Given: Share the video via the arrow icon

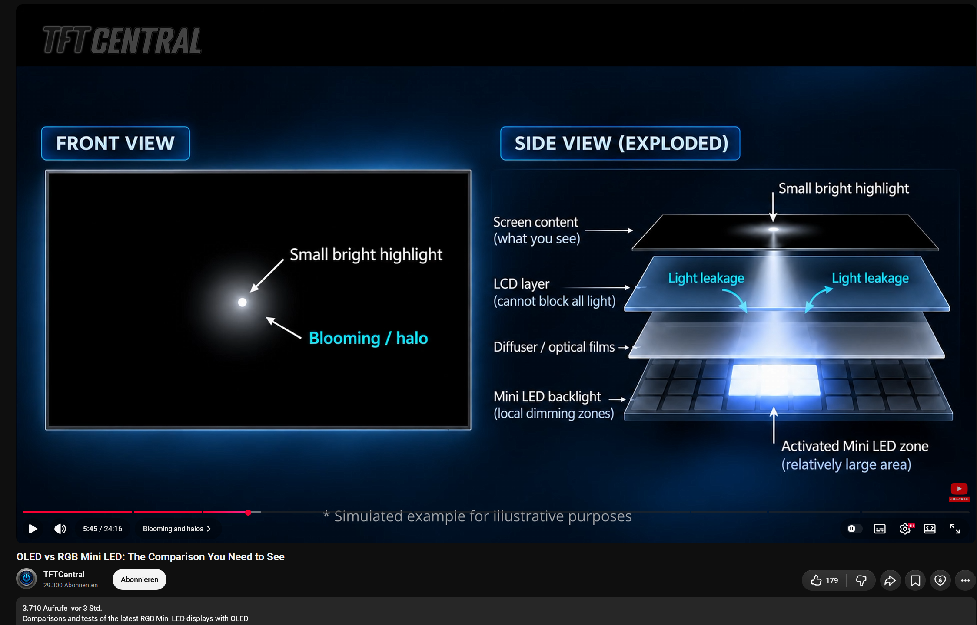Looking at the screenshot, I should click(x=890, y=580).
